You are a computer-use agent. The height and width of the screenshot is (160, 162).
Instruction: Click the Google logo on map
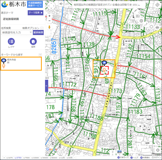point(52,149)
